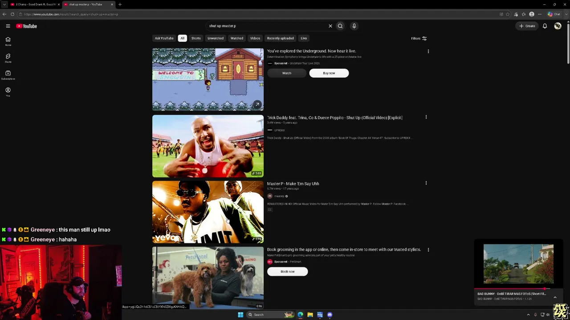The width and height of the screenshot is (570, 320).
Task: Open the UPROXX channel link
Action: (x=279, y=130)
